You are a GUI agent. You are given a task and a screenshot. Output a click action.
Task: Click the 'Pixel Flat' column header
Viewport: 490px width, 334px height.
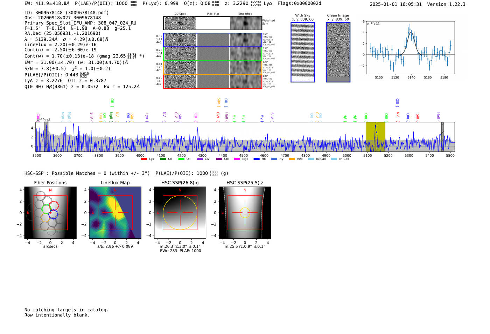tap(213, 14)
